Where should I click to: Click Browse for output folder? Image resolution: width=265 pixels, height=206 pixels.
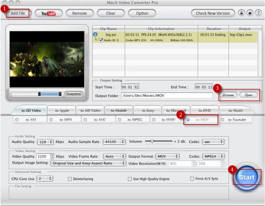point(228,95)
